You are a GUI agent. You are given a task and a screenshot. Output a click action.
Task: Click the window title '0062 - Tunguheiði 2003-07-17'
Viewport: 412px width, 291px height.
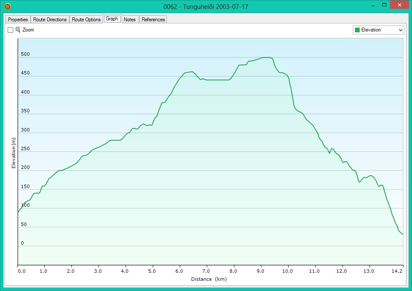[206, 6]
